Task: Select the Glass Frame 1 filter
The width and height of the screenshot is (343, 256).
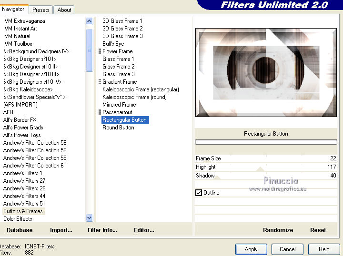Action: click(x=118, y=59)
